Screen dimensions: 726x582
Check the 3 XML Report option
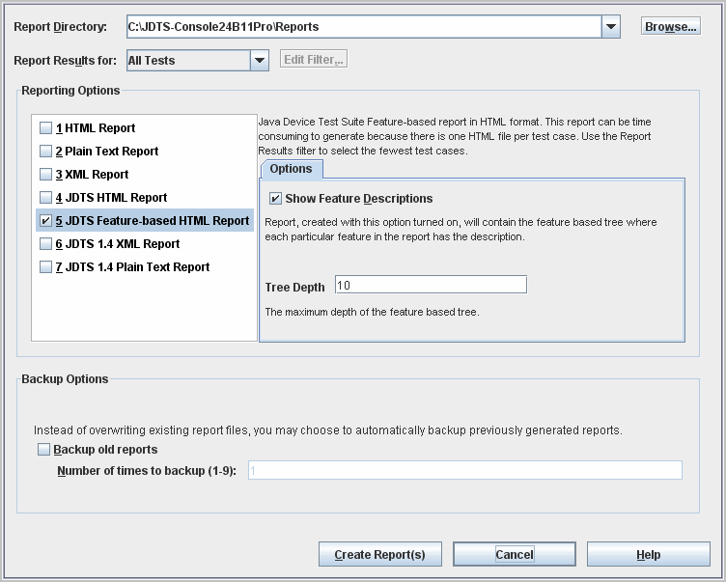click(x=45, y=174)
